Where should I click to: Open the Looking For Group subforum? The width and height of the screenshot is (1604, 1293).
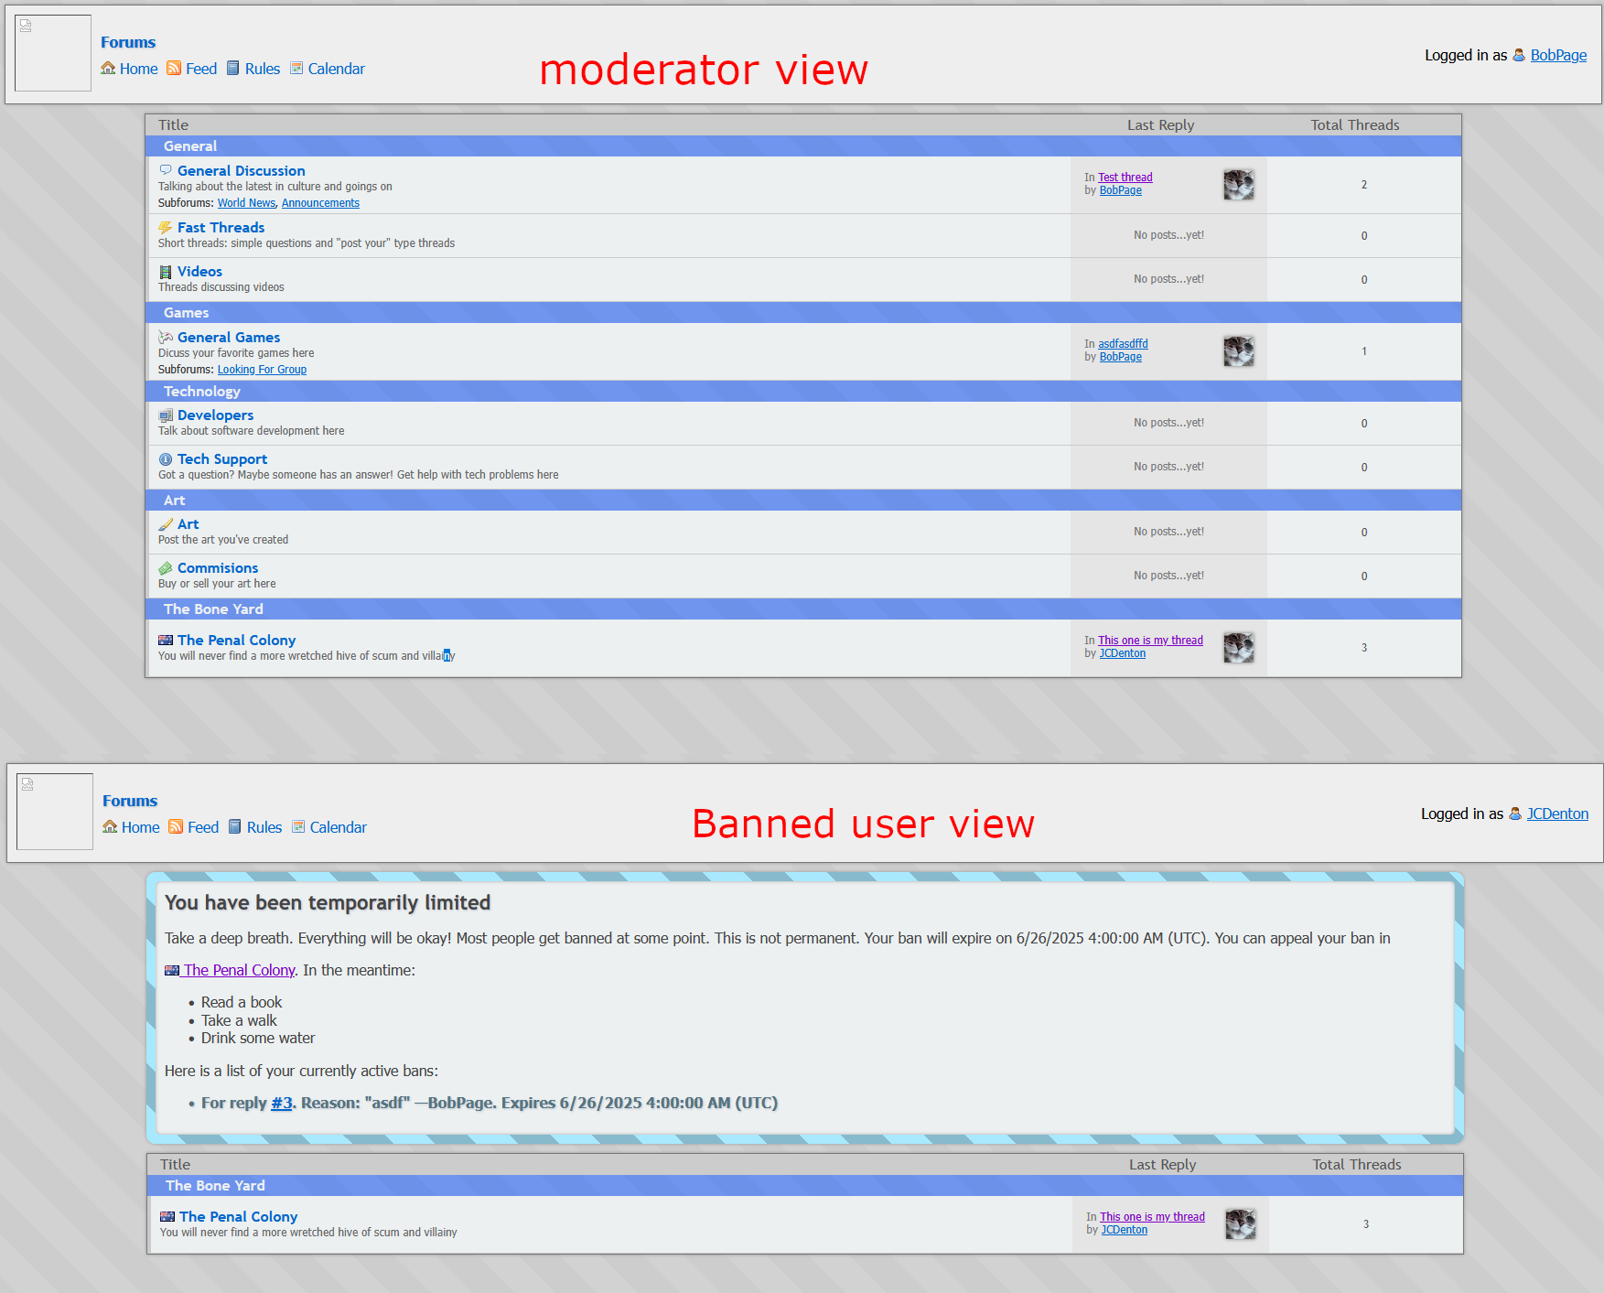click(262, 370)
